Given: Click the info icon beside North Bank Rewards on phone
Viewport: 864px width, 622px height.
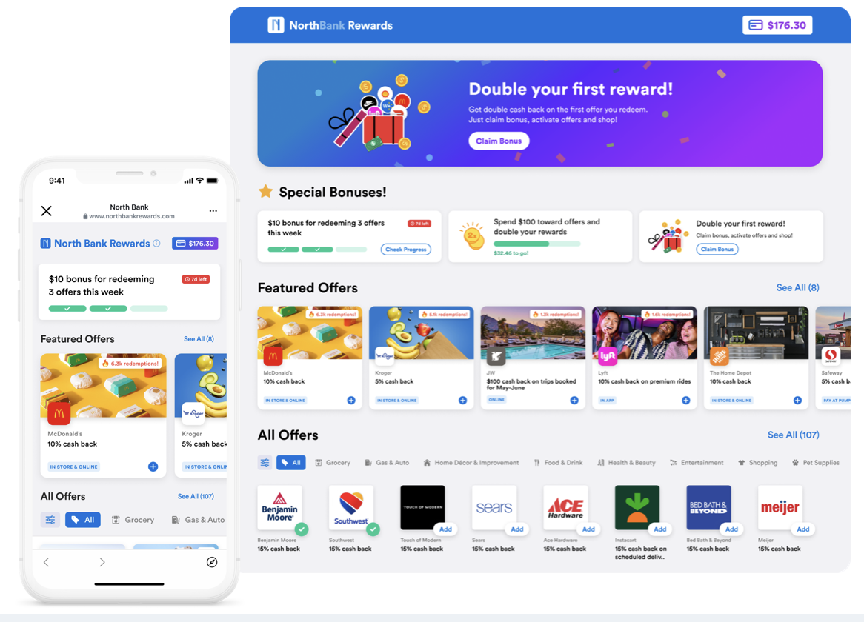Looking at the screenshot, I should click(156, 244).
